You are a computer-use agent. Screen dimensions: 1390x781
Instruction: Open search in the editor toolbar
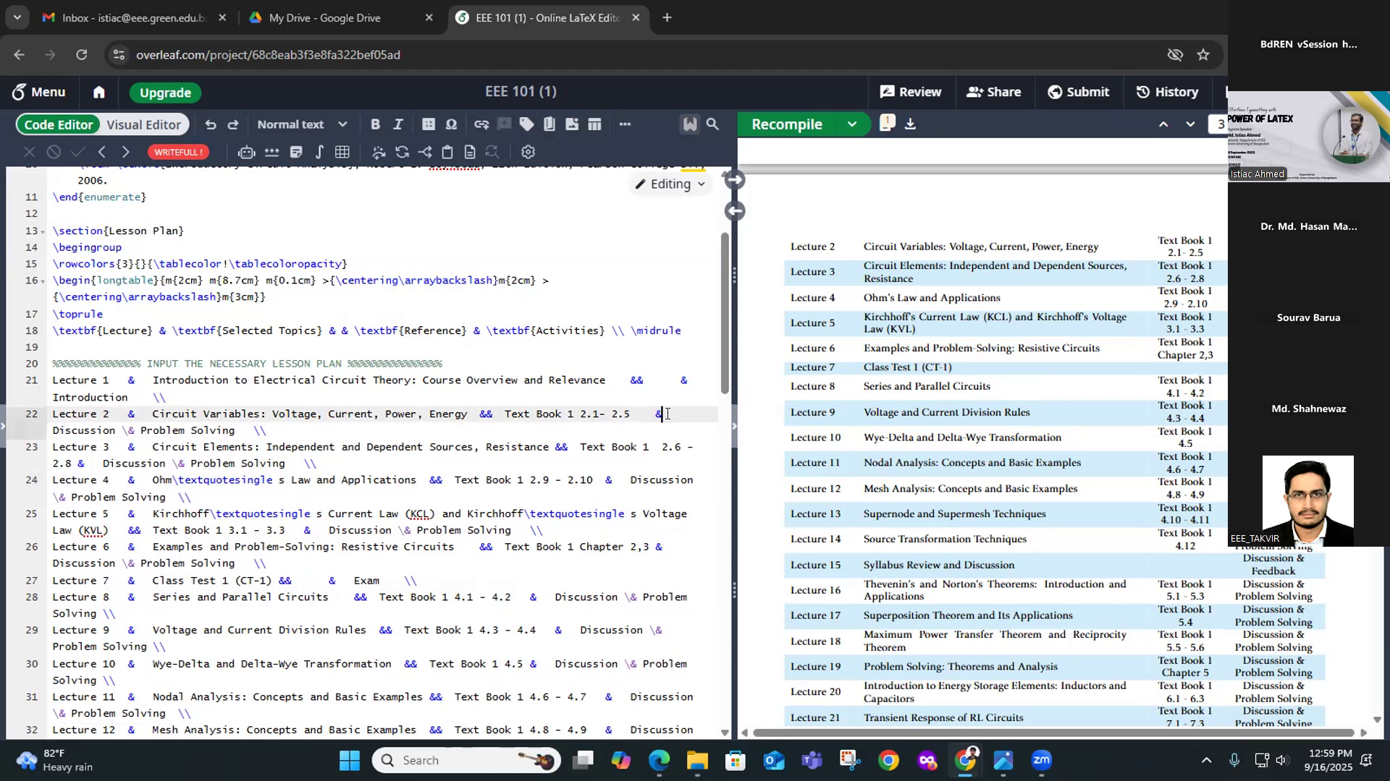(712, 124)
